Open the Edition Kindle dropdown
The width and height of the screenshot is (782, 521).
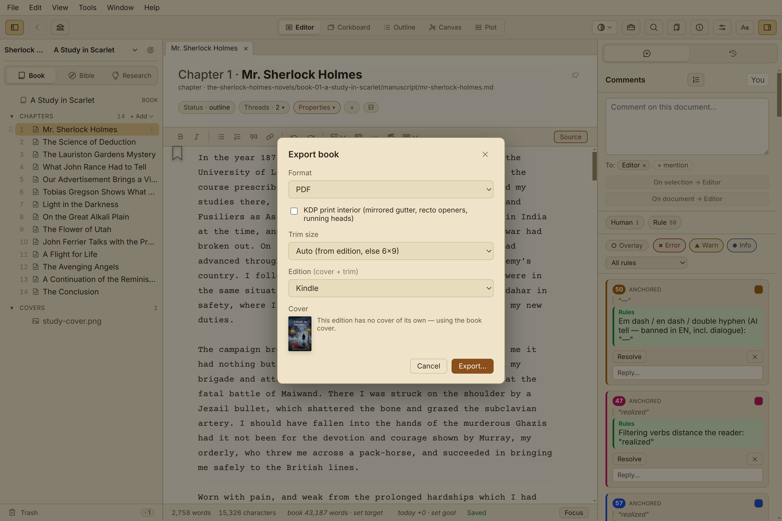click(x=391, y=288)
